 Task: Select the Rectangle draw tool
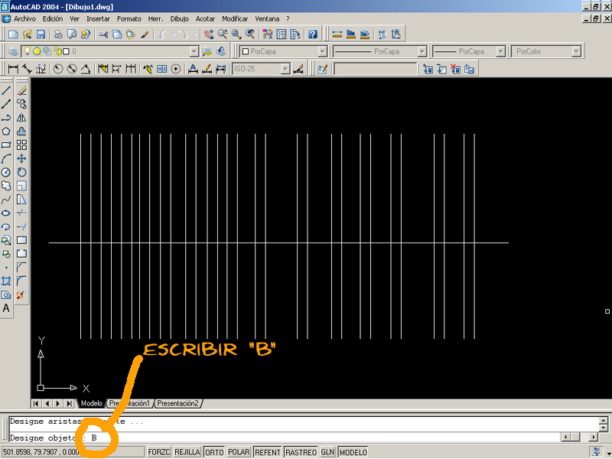(x=6, y=145)
